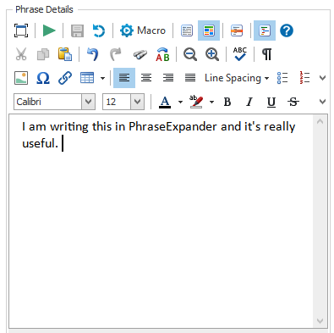Run spell check with the ABC icon
Image resolution: width=334 pixels, height=333 pixels.
tap(240, 54)
